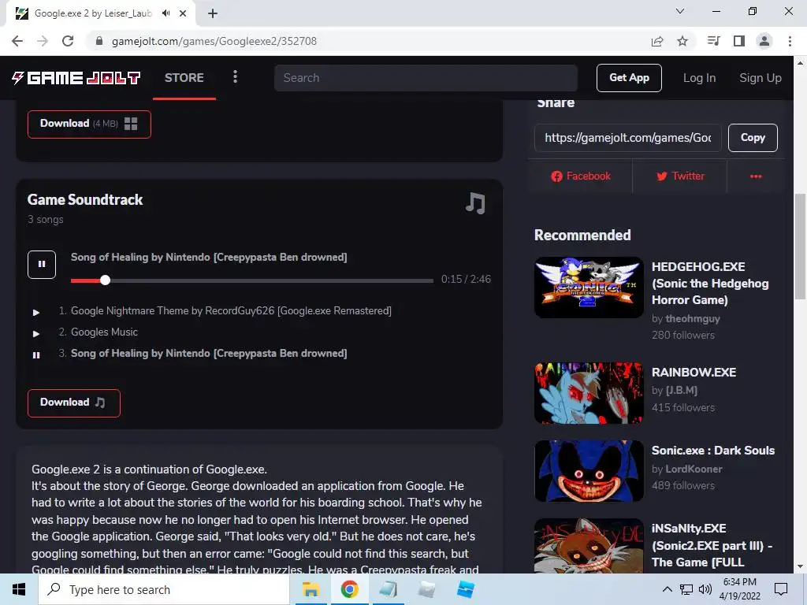Click the page scroll-down arrow
This screenshot has height=605, width=807.
pos(801,566)
